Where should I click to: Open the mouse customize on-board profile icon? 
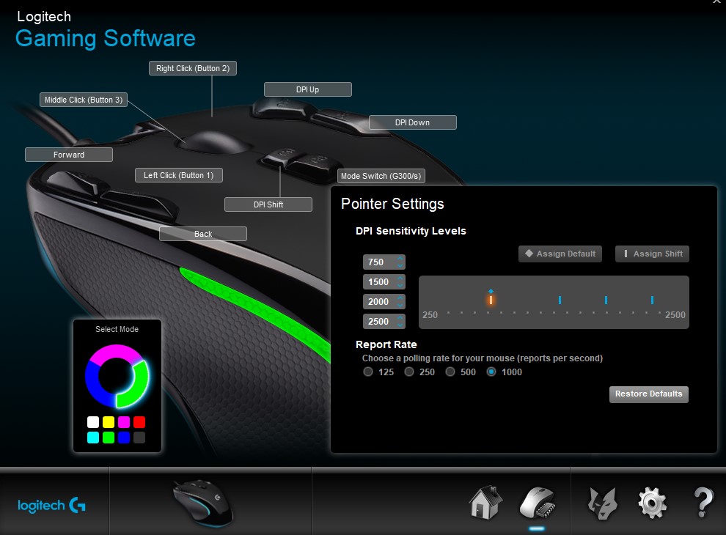(537, 503)
